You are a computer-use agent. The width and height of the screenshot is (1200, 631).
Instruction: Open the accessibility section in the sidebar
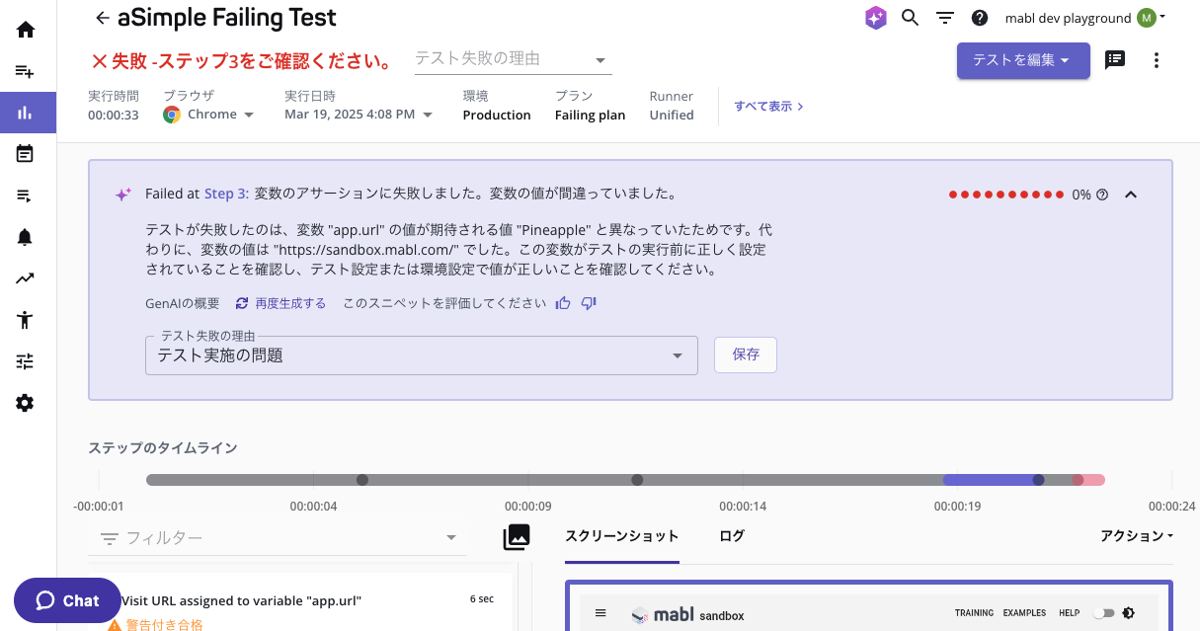point(26,319)
